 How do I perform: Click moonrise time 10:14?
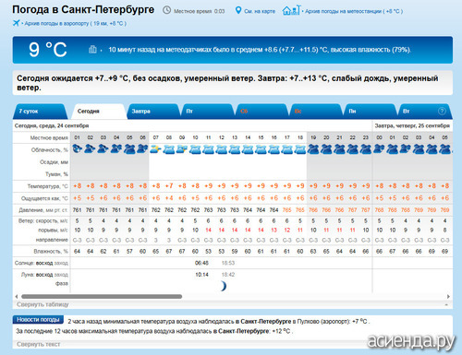click(x=201, y=275)
